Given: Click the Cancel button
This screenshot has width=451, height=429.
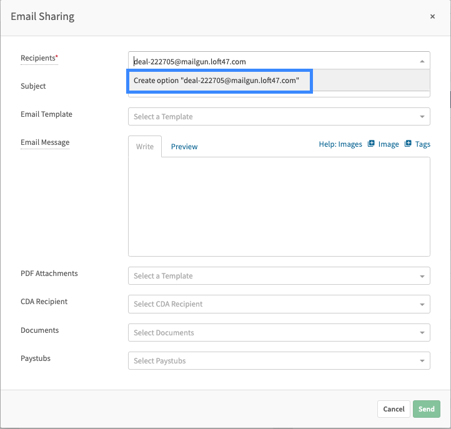Looking at the screenshot, I should pos(394,409).
